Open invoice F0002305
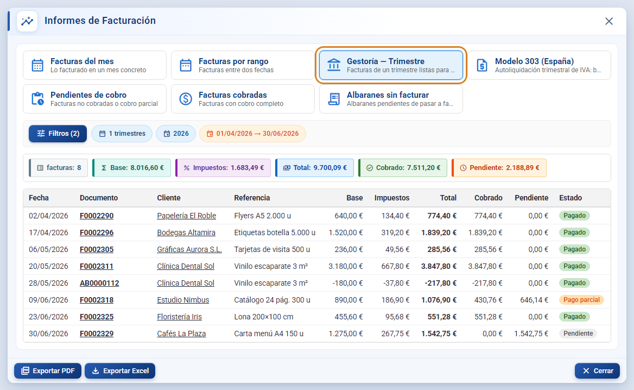 (x=97, y=250)
